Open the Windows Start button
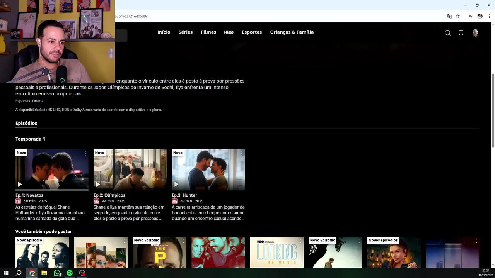The width and height of the screenshot is (495, 278). (x=6, y=273)
